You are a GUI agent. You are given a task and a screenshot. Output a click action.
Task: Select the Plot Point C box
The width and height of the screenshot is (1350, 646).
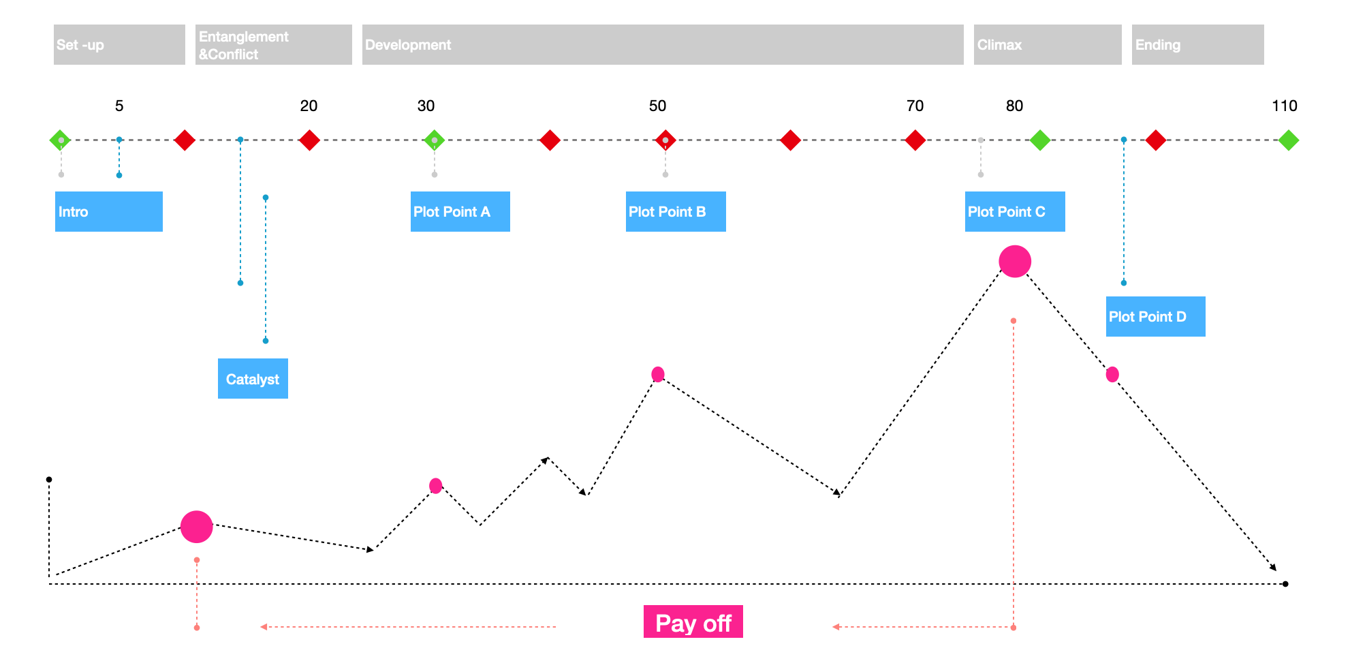tap(1014, 212)
